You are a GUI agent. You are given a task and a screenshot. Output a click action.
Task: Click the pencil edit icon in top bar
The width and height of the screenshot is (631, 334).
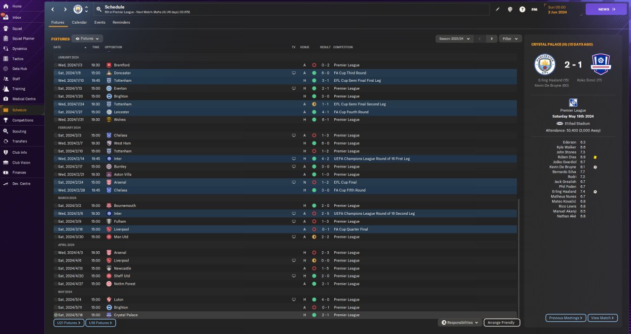tap(497, 9)
